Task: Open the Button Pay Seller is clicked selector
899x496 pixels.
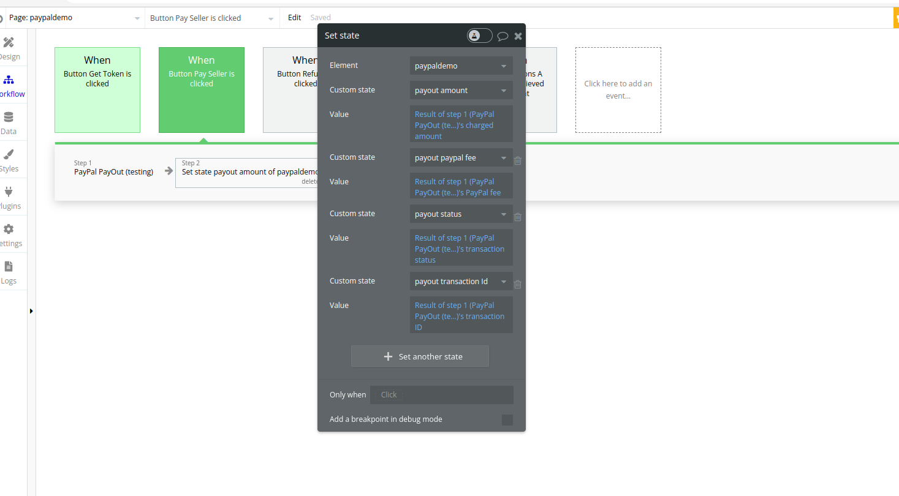Action: pyautogui.click(x=212, y=18)
